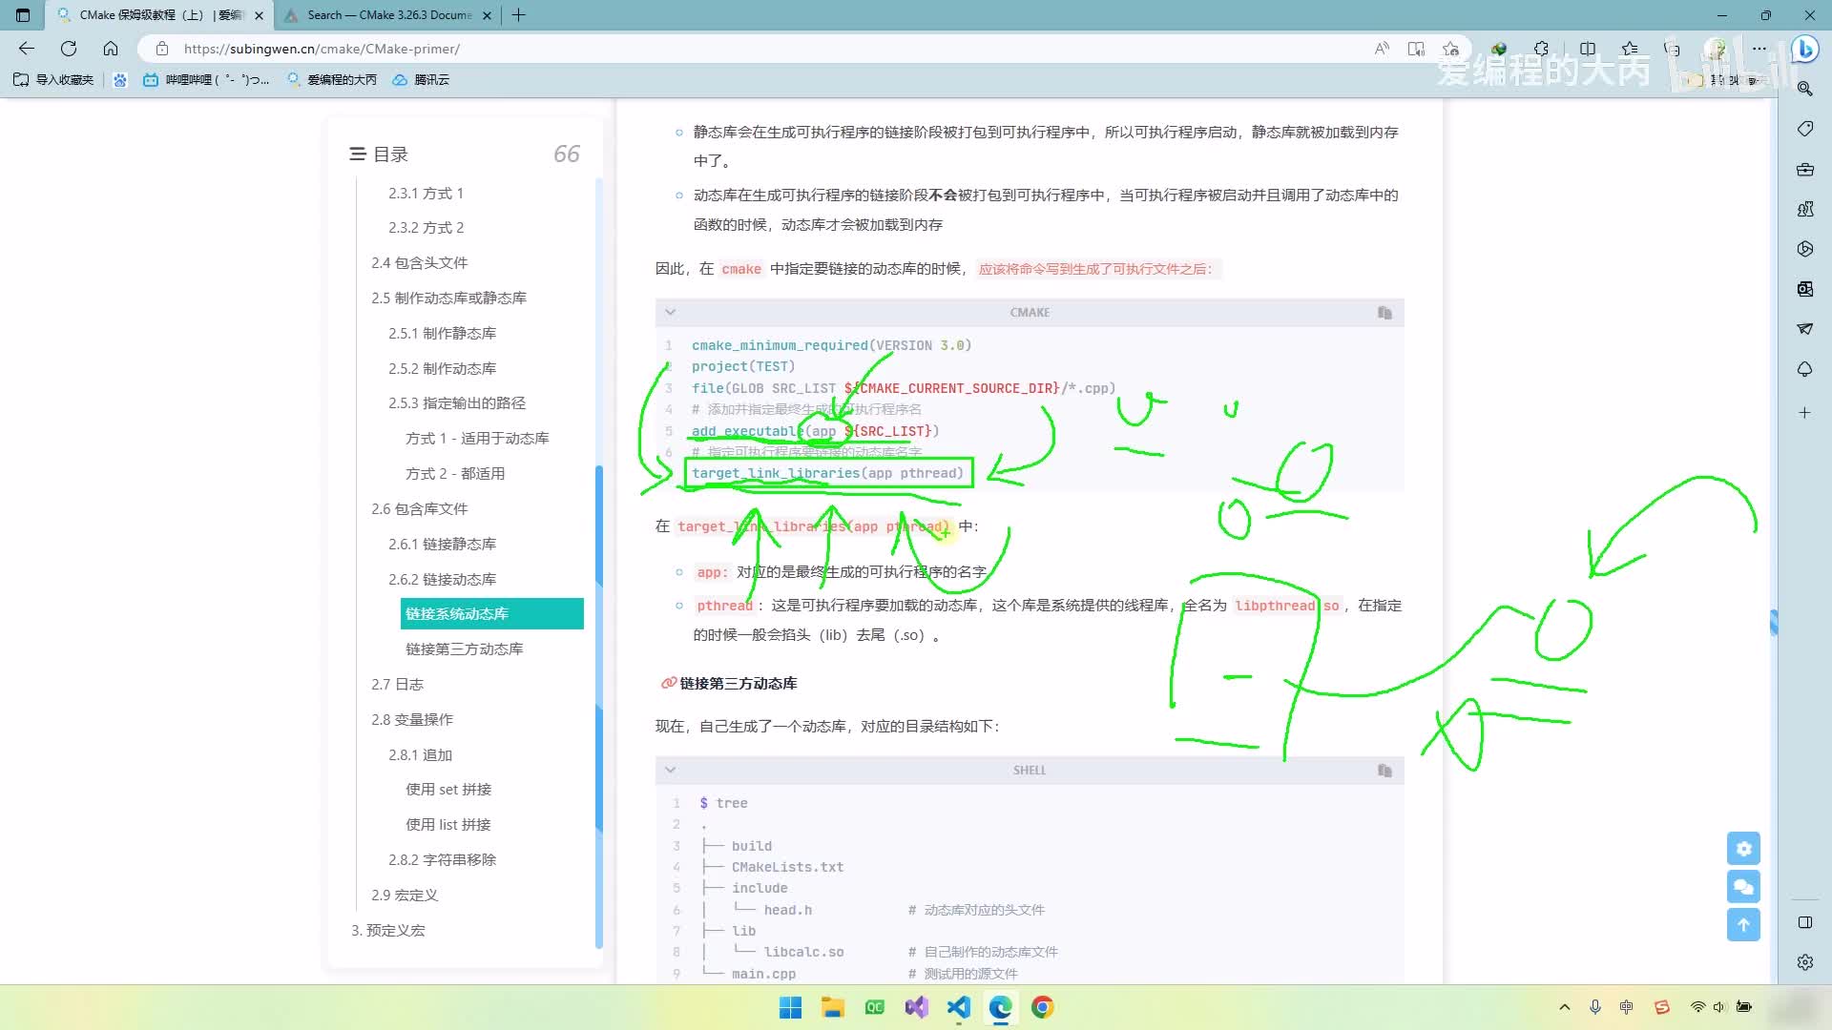The image size is (1832, 1030).
Task: Click the CMake documentation browser tab
Action: pos(382,15)
